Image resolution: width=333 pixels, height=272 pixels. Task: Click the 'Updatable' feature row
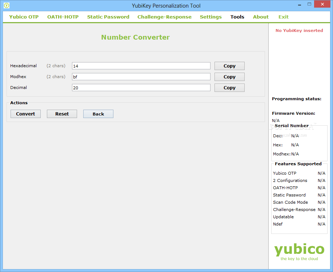[x=299, y=217]
